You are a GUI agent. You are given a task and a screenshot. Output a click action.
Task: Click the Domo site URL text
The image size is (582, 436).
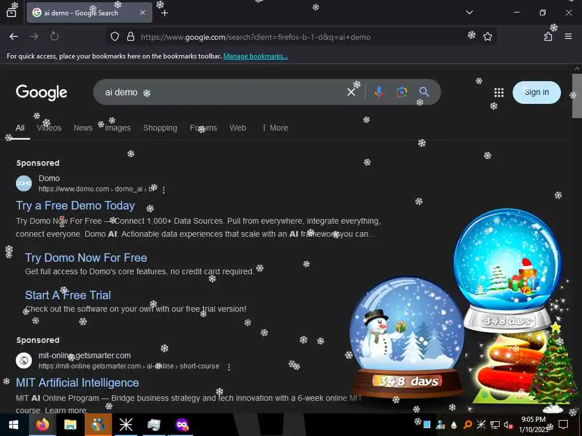click(x=97, y=189)
